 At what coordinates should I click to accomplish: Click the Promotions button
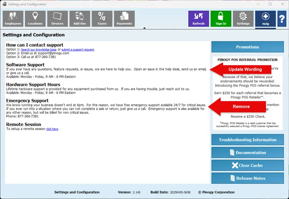247,47
